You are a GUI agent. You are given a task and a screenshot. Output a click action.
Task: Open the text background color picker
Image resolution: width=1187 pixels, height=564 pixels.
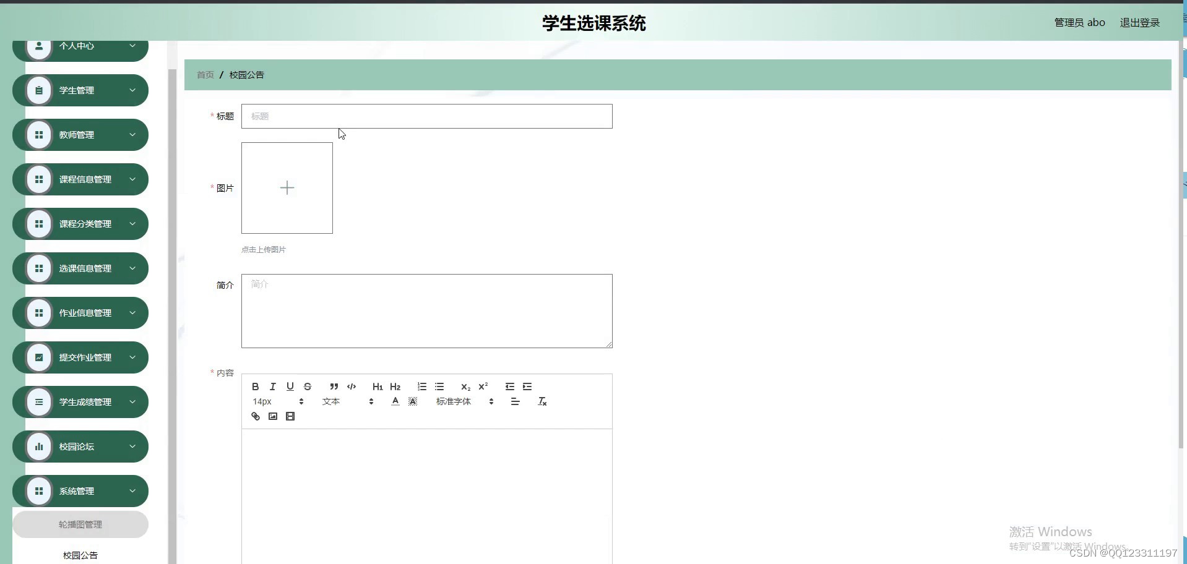413,401
